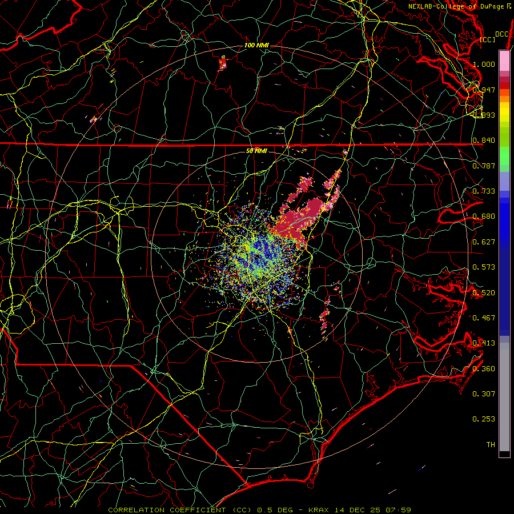Click the 0.307 legend value
The image size is (514, 514).
pyautogui.click(x=484, y=394)
